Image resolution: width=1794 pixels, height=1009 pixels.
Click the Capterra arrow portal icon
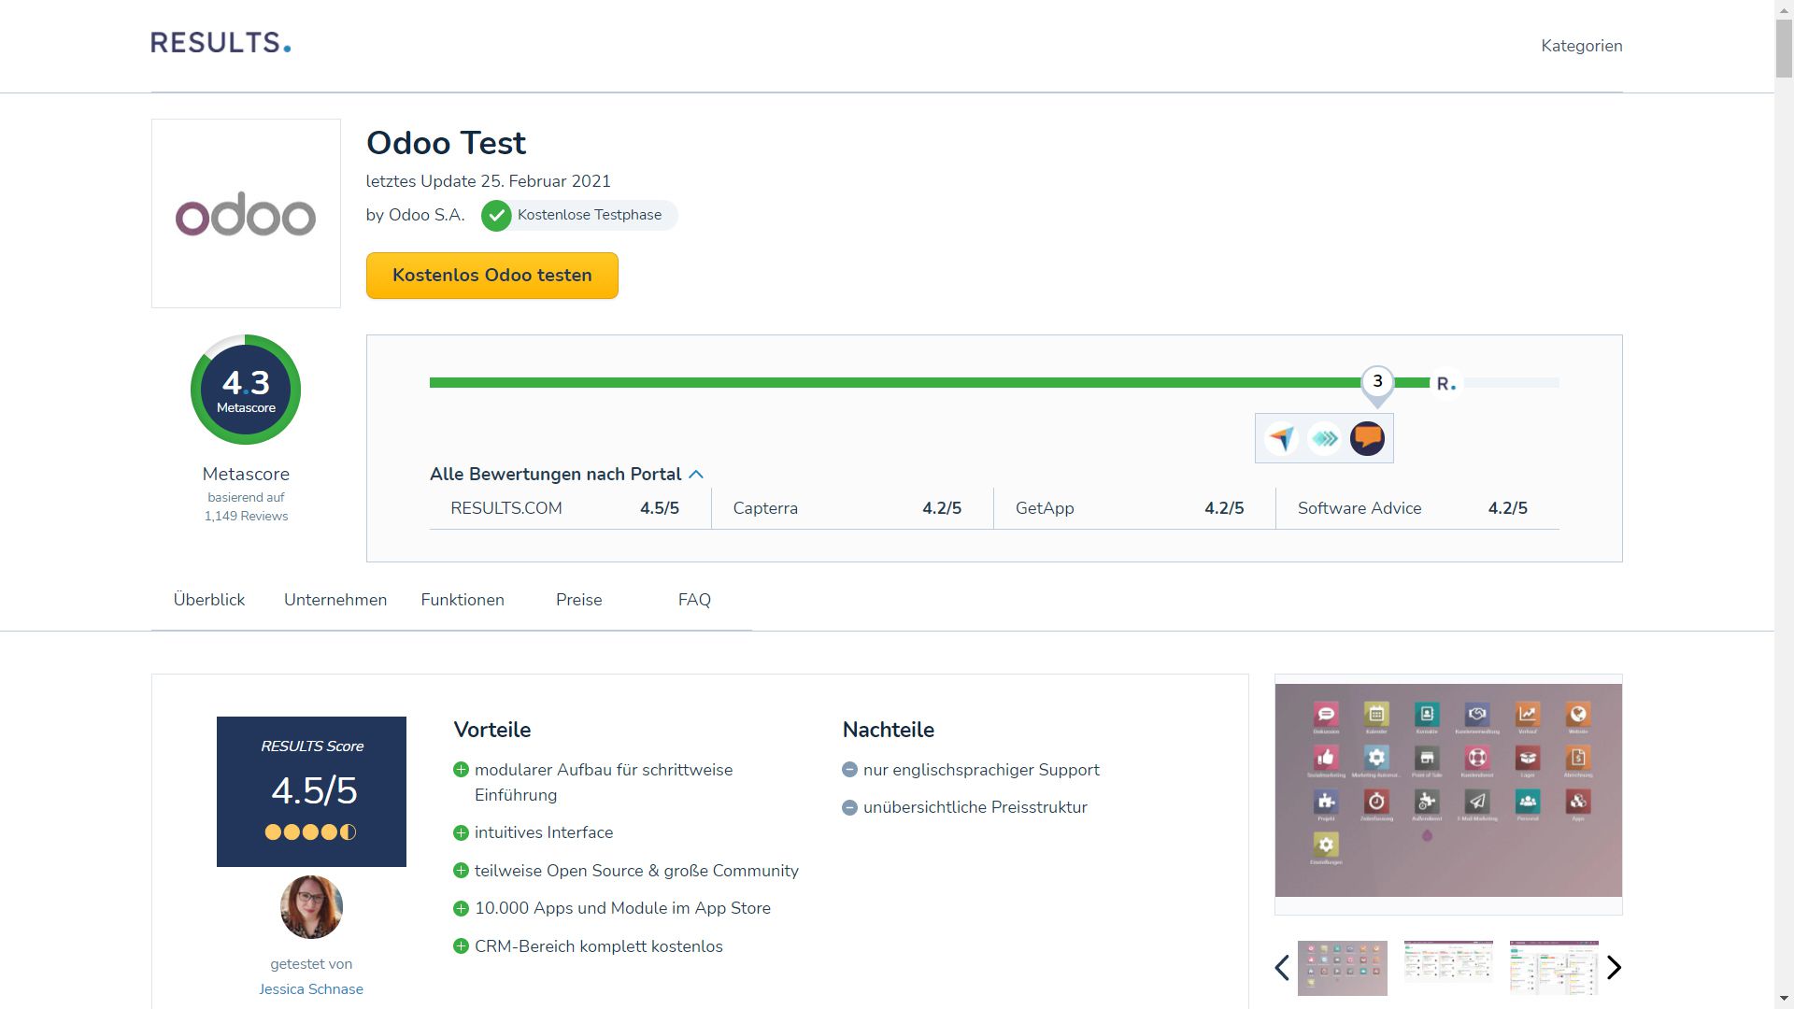pos(1282,438)
